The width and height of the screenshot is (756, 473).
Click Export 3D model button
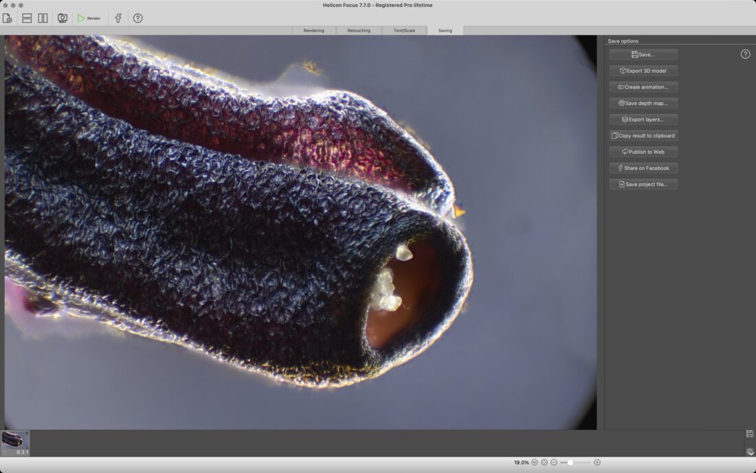pyautogui.click(x=643, y=71)
